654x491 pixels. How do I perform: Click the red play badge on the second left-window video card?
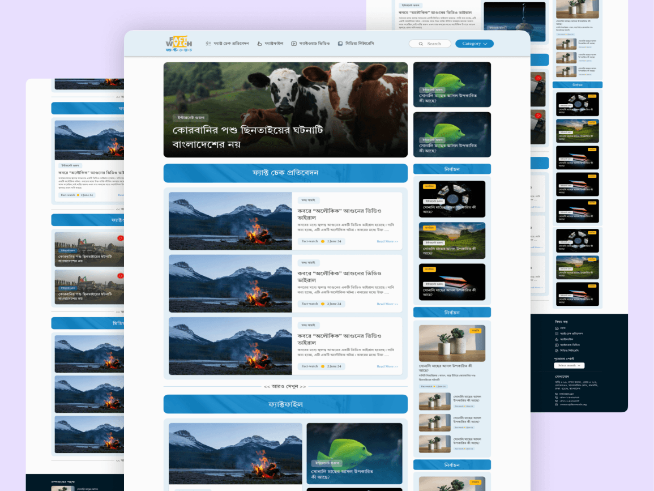point(120,276)
